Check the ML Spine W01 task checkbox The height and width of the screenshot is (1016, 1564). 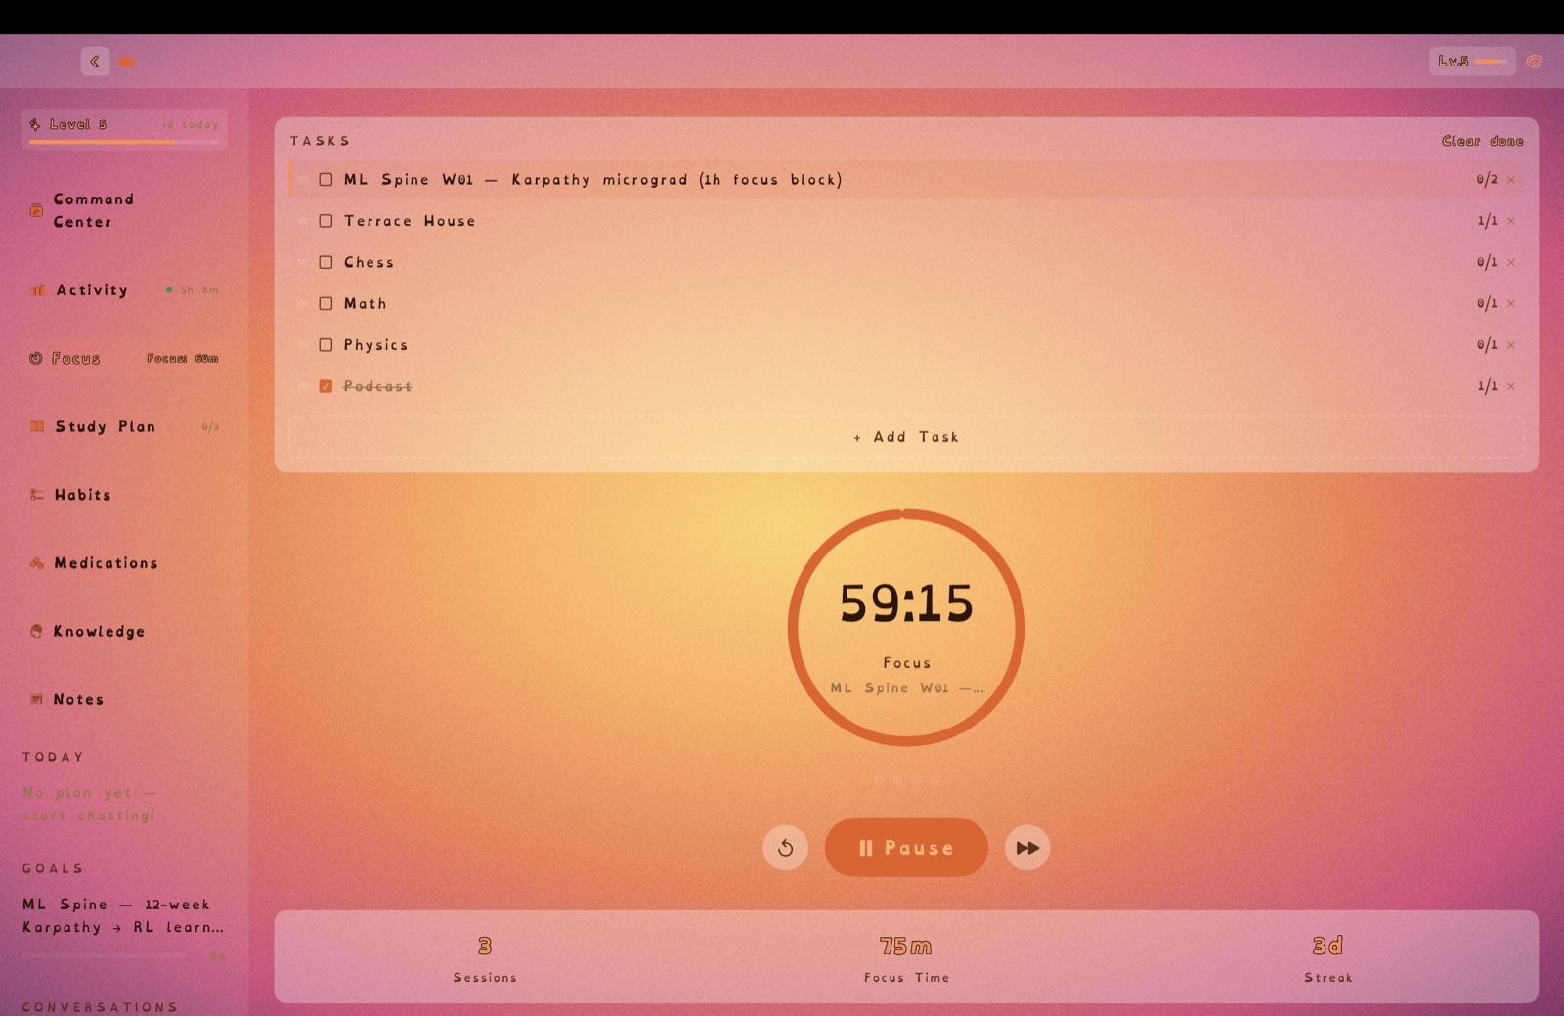(x=326, y=179)
